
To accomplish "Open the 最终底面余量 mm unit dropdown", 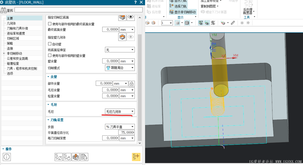I will tap(127, 30).
